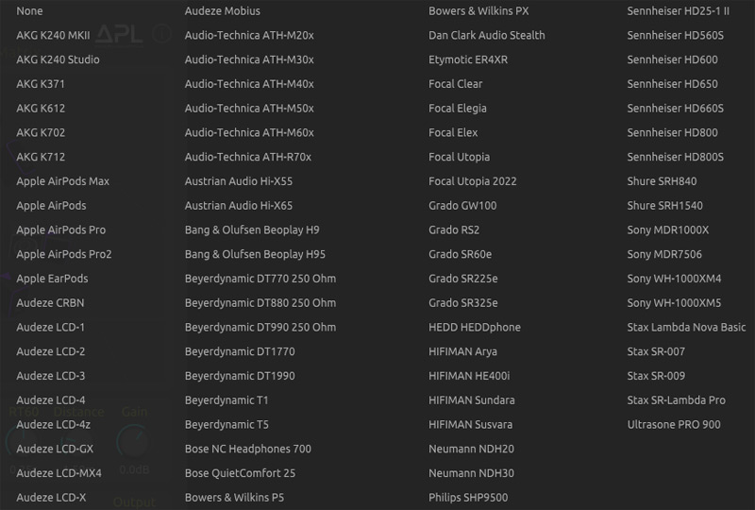The image size is (755, 510).
Task: Choose Audeze LCD-X headphone model
Action: 51,498
